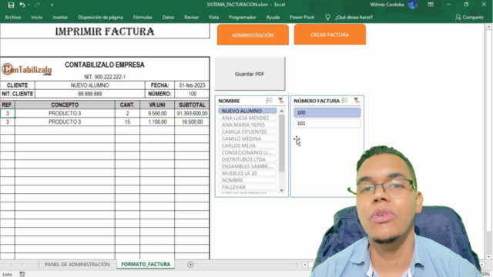This screenshot has height=277, width=493.
Task: Clear the filter on the NOMBRE slicer
Action: [280, 101]
